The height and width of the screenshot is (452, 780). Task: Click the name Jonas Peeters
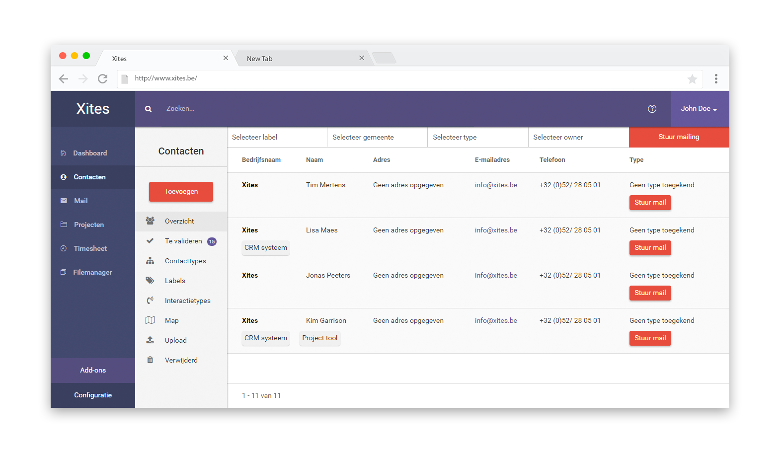pos(328,276)
